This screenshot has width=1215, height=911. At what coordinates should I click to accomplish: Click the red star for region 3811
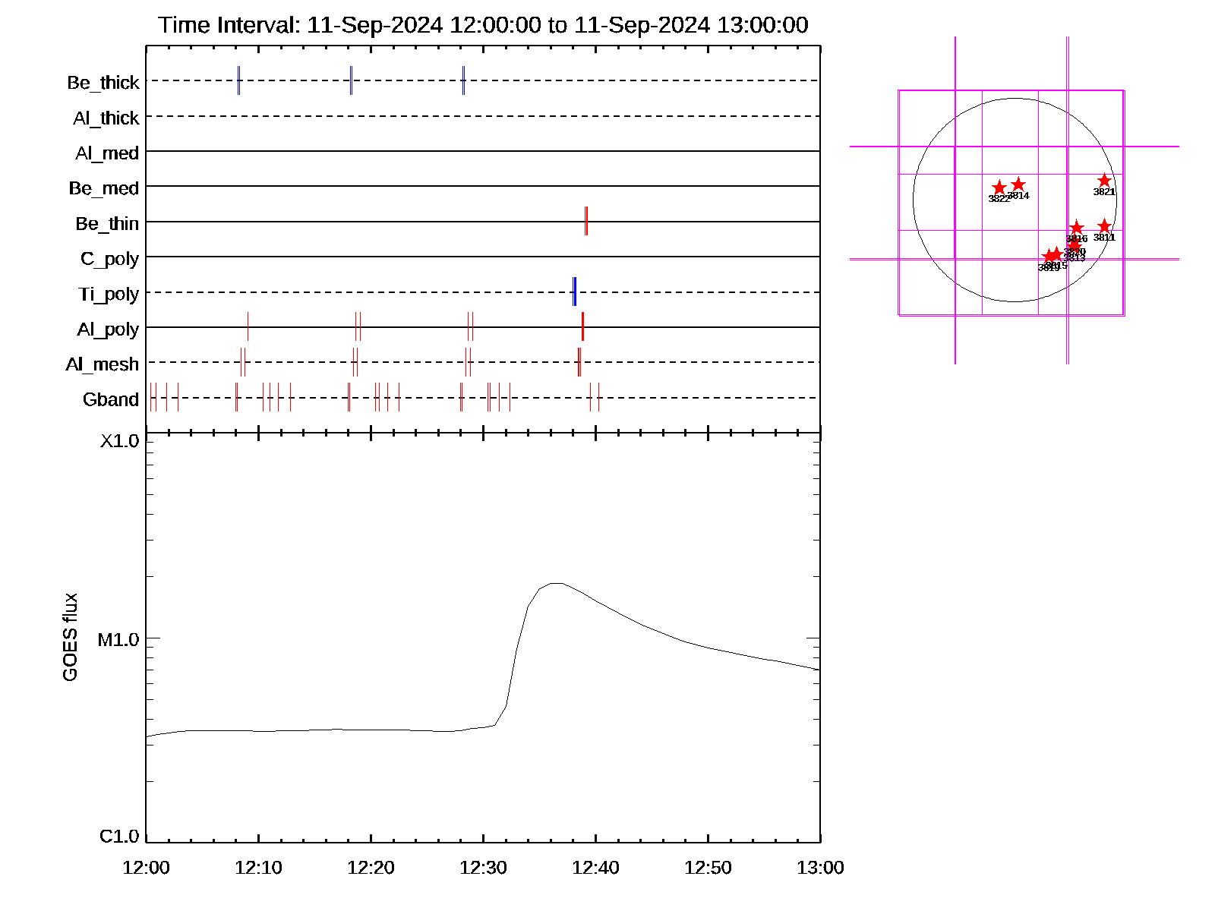[x=1104, y=226]
